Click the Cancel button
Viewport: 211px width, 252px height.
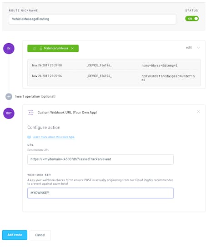40,235
